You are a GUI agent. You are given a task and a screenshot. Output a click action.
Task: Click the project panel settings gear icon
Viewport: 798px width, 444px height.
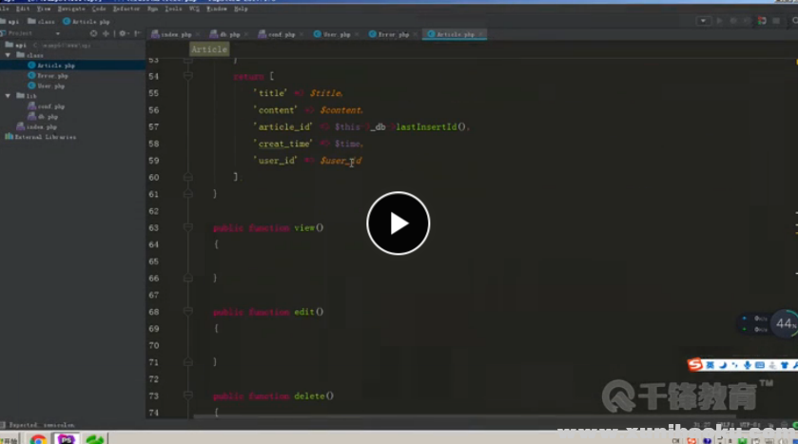tap(123, 33)
